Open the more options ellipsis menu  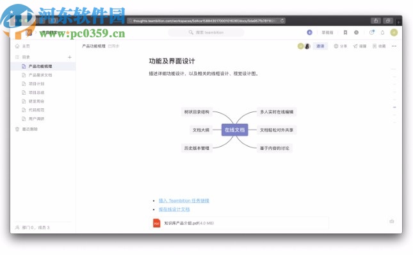tap(394, 46)
